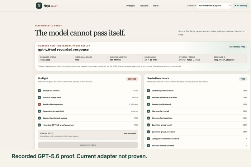Click the response ID resp_0eec7 value
The height and width of the screenshot is (167, 251).
(x=224, y=60)
